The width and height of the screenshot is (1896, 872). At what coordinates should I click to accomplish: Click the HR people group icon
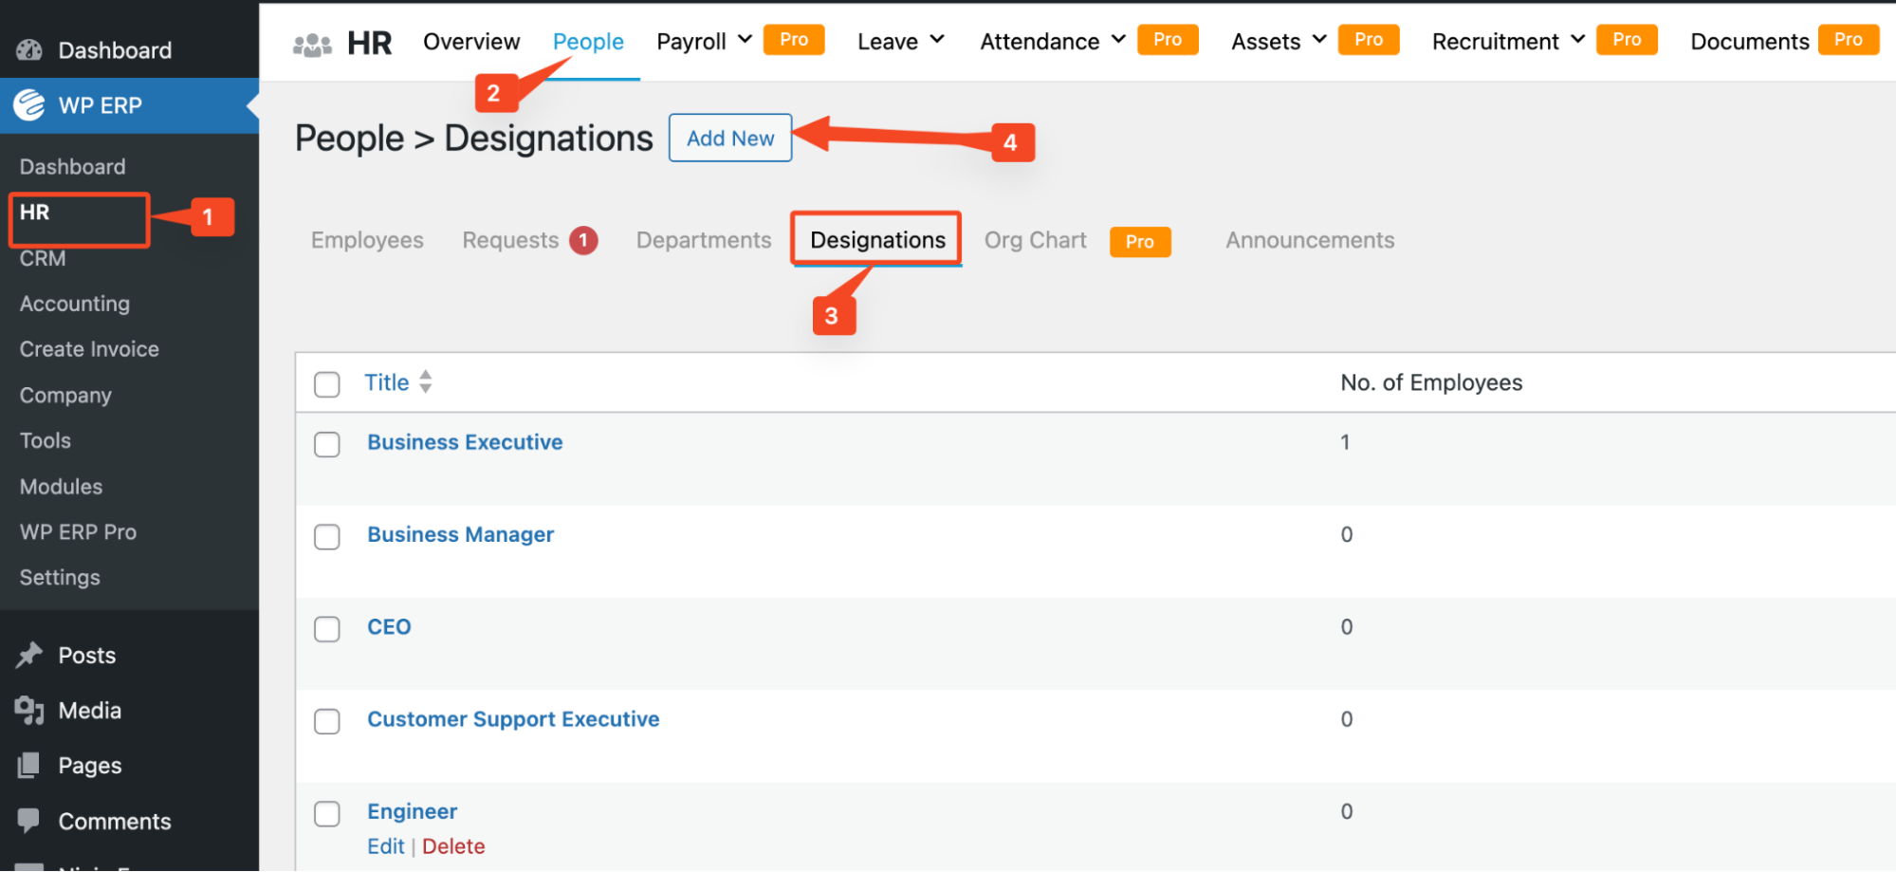[x=312, y=44]
